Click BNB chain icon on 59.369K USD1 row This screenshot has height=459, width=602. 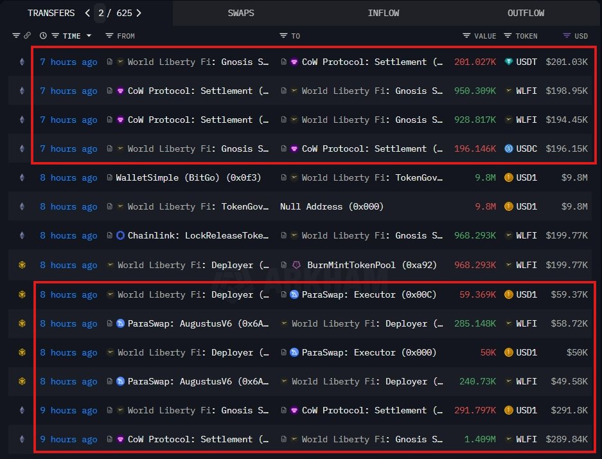22,294
